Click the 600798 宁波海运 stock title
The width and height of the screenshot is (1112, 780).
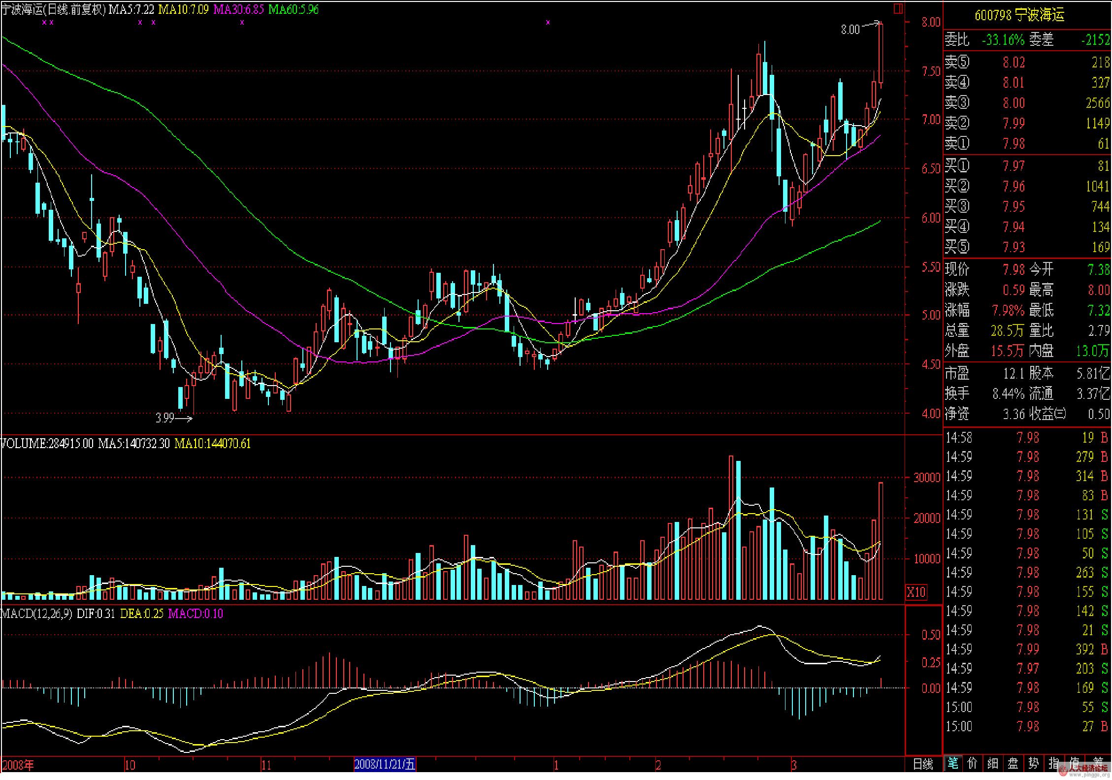(1019, 15)
